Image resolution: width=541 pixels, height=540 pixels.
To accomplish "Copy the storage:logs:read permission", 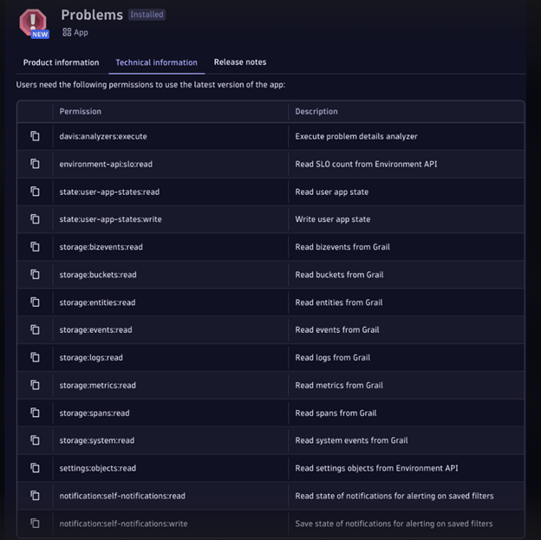I will pyautogui.click(x=36, y=357).
